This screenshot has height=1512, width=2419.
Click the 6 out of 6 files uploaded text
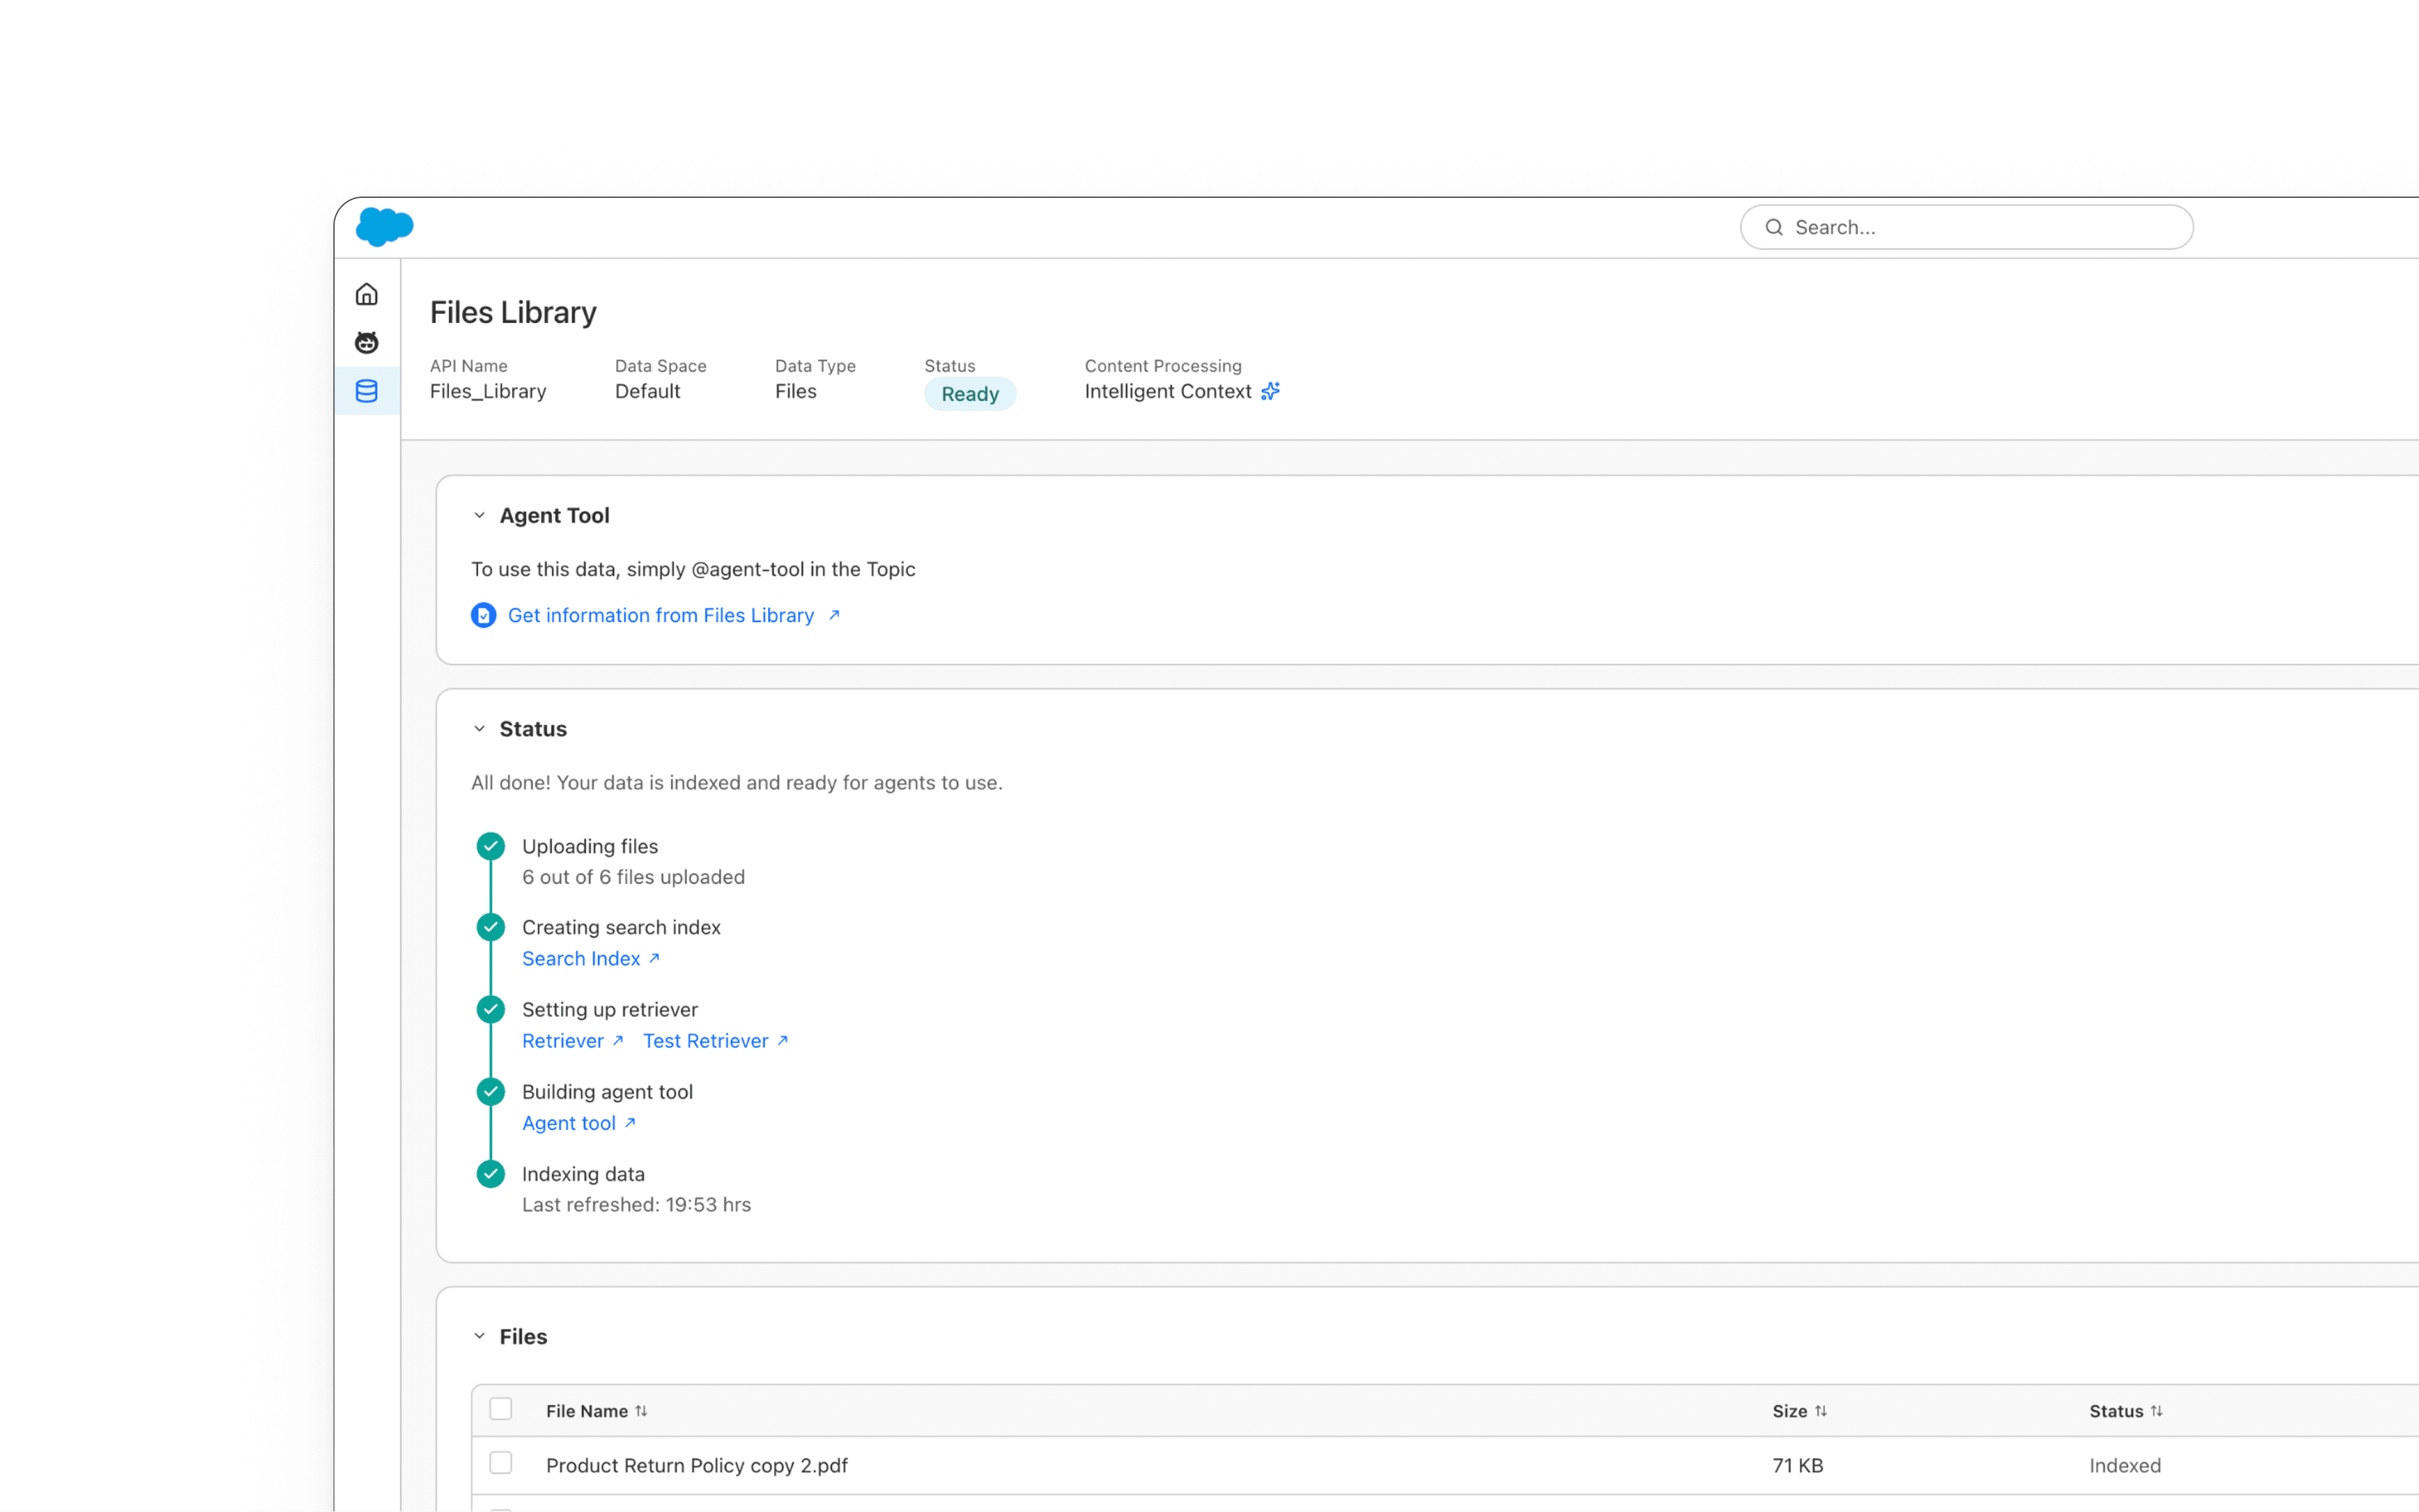pyautogui.click(x=633, y=877)
